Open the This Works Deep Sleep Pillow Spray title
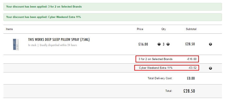 [59, 40]
